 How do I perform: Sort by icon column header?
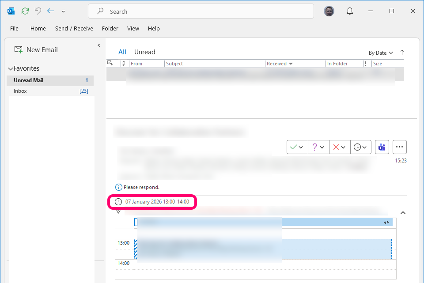(110, 63)
